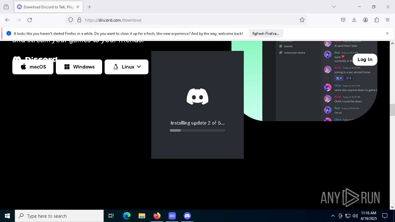This screenshot has height=222, width=395.
Task: Click scrollbar down arrow at bottom right
Action: click(392, 207)
